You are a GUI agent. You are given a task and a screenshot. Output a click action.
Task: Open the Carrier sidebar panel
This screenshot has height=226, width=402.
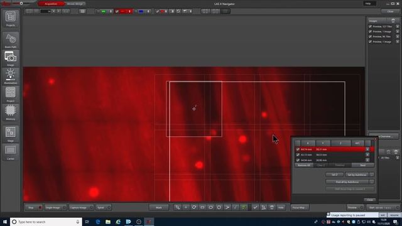[11, 152]
